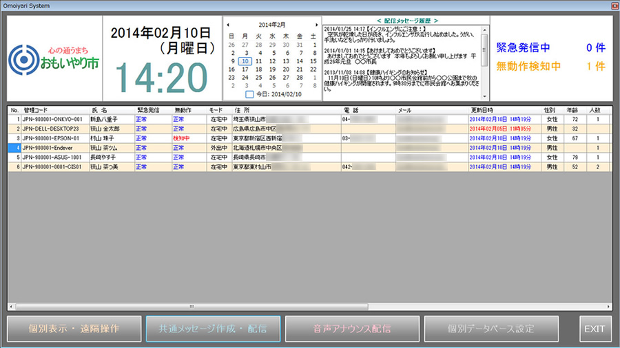Click the おもいやり市 logo
This screenshot has height=348, width=620.
53,59
